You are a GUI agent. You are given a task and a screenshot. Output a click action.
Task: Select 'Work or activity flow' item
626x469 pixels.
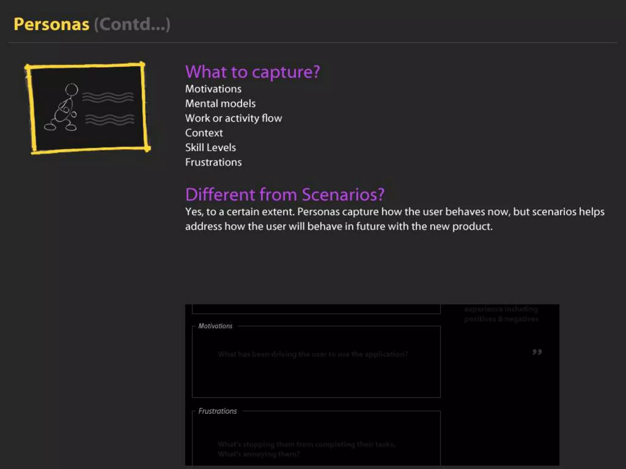point(233,118)
